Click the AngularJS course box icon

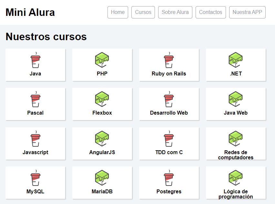tap(102, 139)
